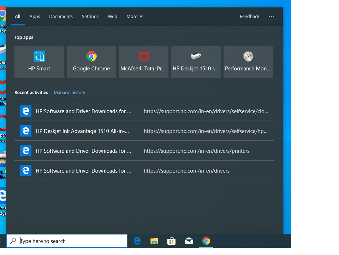
Task: Open the Manage history link
Action: (x=70, y=92)
